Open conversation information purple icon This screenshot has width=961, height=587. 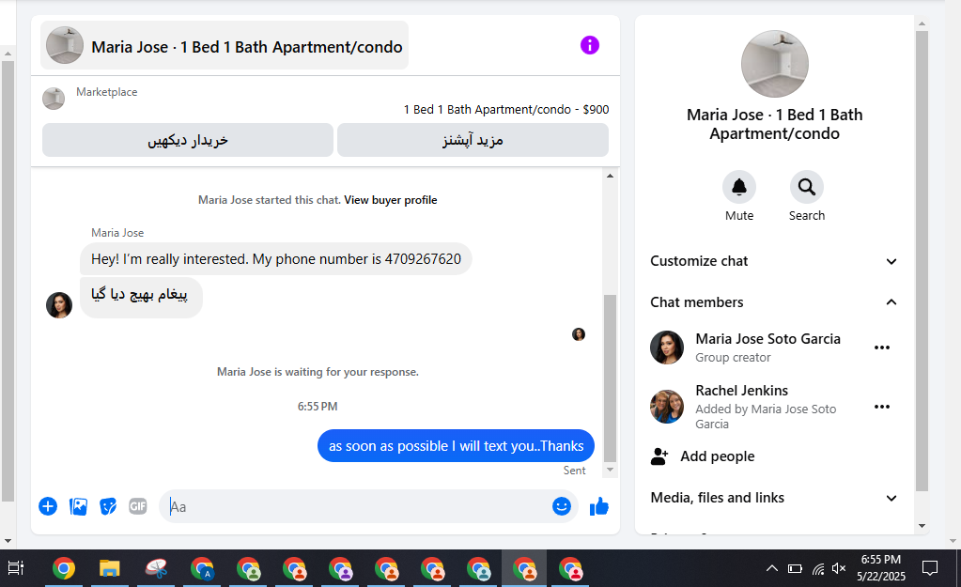pyautogui.click(x=590, y=45)
